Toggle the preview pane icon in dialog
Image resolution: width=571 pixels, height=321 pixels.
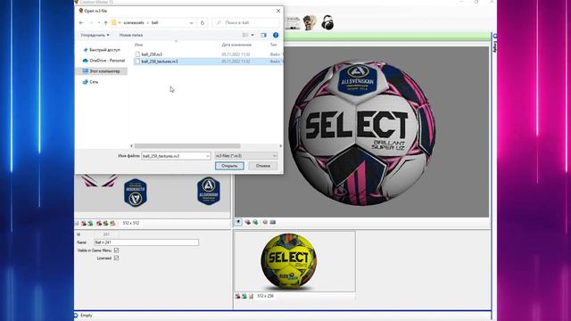pyautogui.click(x=263, y=35)
